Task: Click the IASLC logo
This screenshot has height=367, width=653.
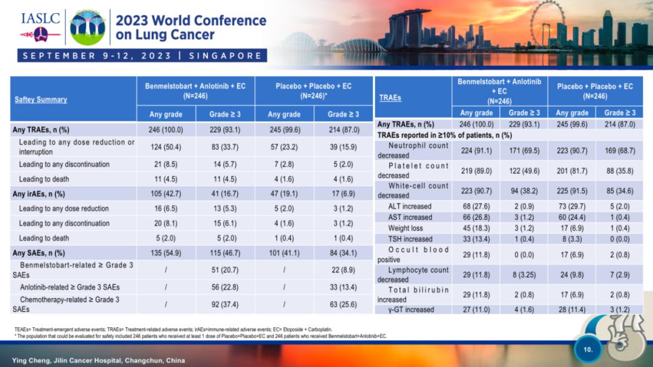Action: 41,25
